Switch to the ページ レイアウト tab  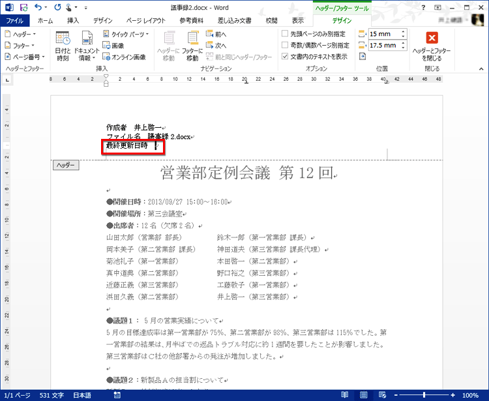coord(145,21)
